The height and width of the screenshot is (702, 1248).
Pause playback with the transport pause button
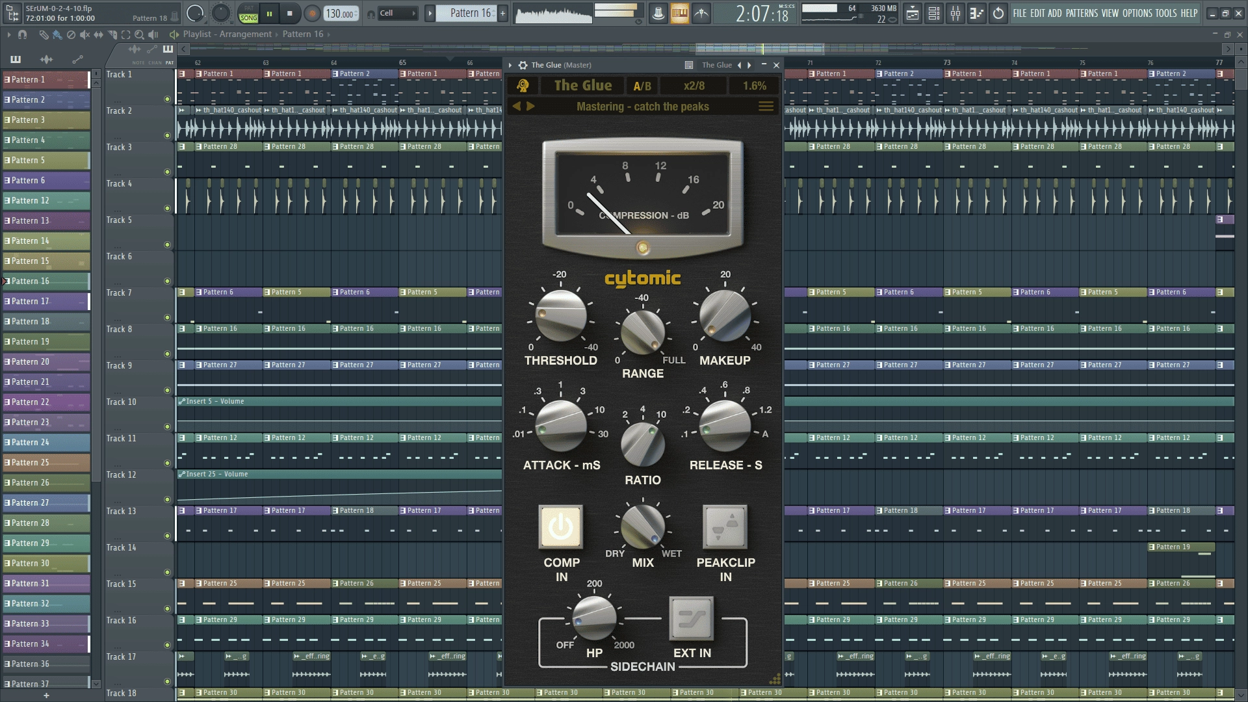(269, 13)
